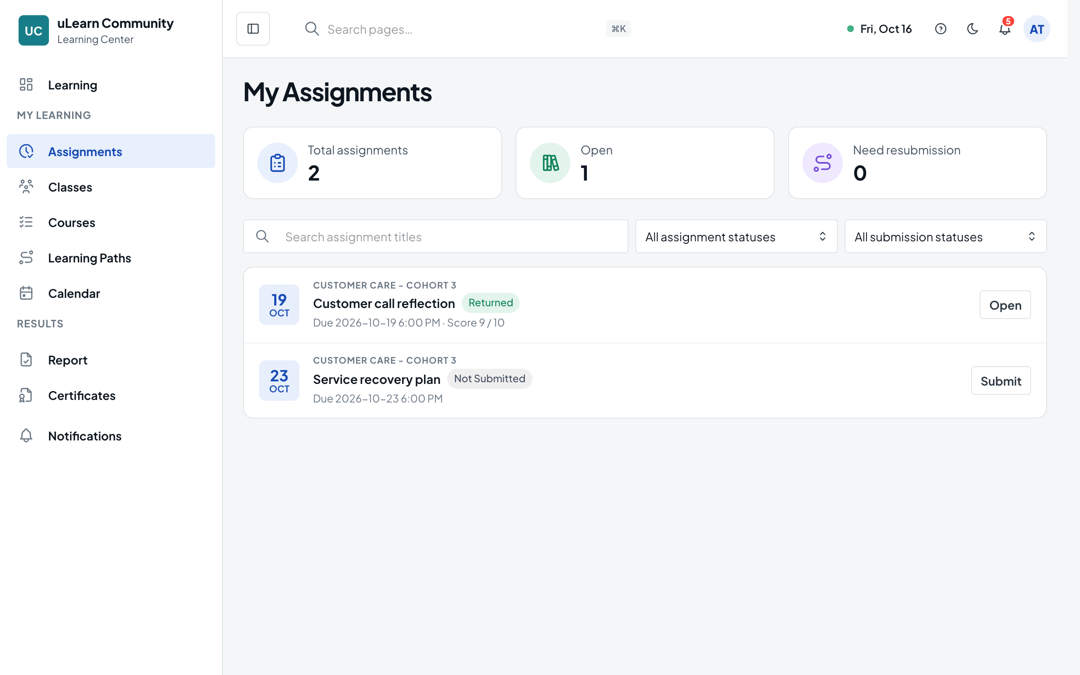Open the AT user avatar menu
This screenshot has width=1080, height=675.
[x=1036, y=29]
